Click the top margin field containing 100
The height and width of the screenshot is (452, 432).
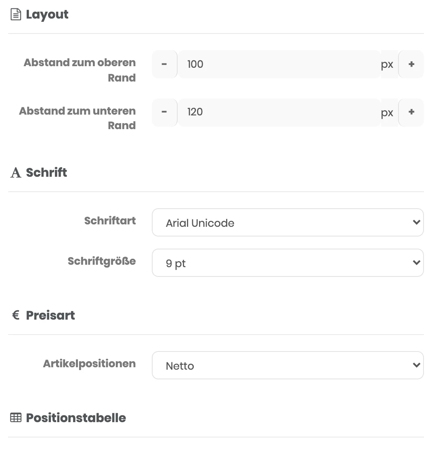[279, 64]
